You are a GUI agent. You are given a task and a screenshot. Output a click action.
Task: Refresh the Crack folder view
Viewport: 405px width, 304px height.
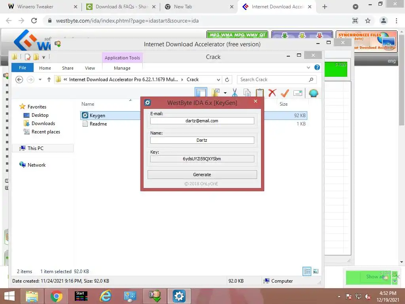pos(227,80)
